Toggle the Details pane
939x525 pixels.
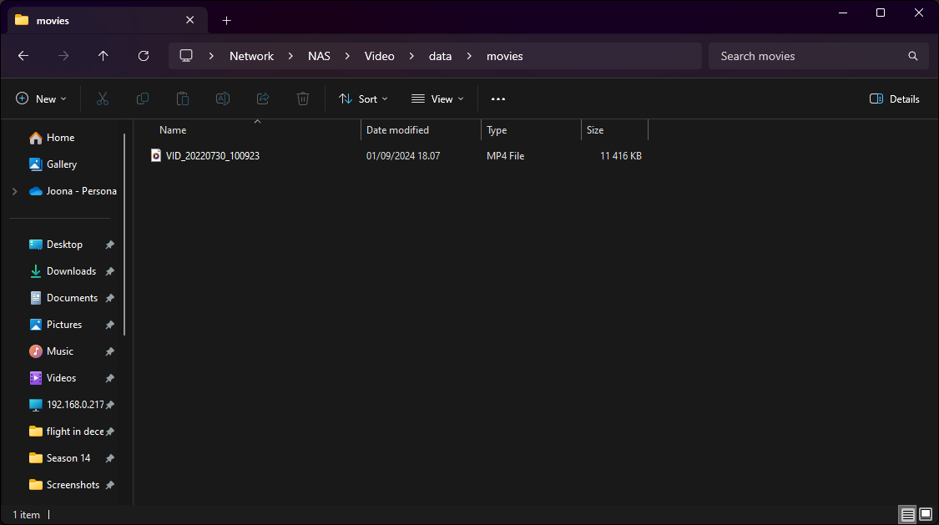tap(894, 98)
